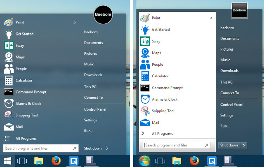Open Paint icon in left start menu
Image resolution: width=264 pixels, height=167 pixels.
9,22
